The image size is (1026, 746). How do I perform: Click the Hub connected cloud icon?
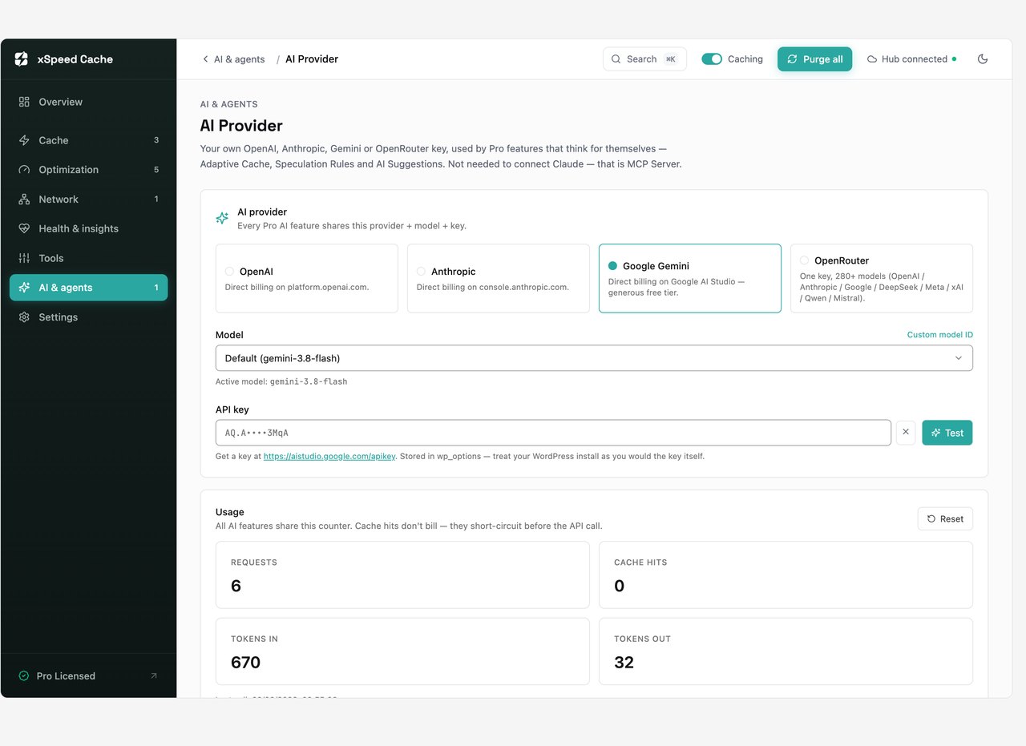tap(872, 59)
